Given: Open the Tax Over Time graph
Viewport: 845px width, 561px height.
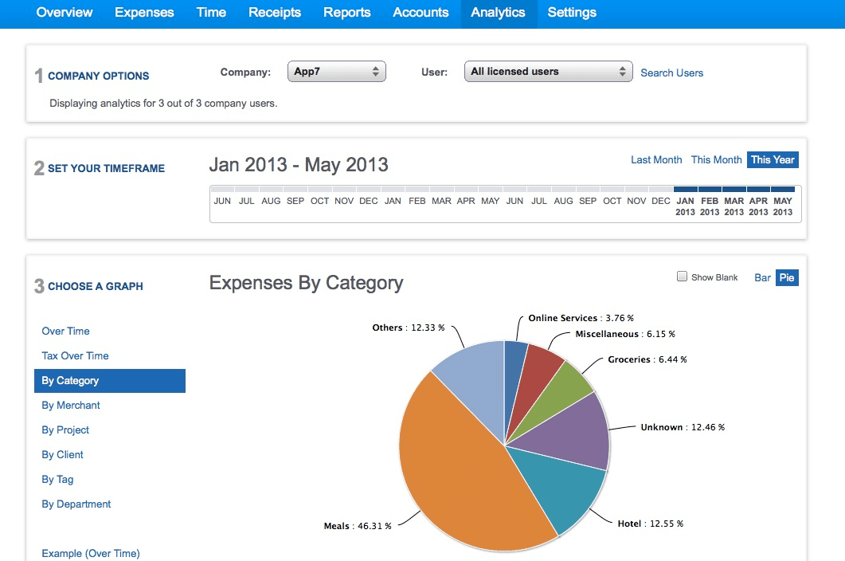Looking at the screenshot, I should click(75, 356).
